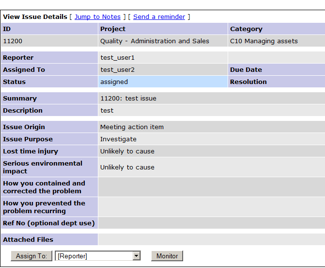Click the Quality - Administration and Sales project value

point(155,41)
